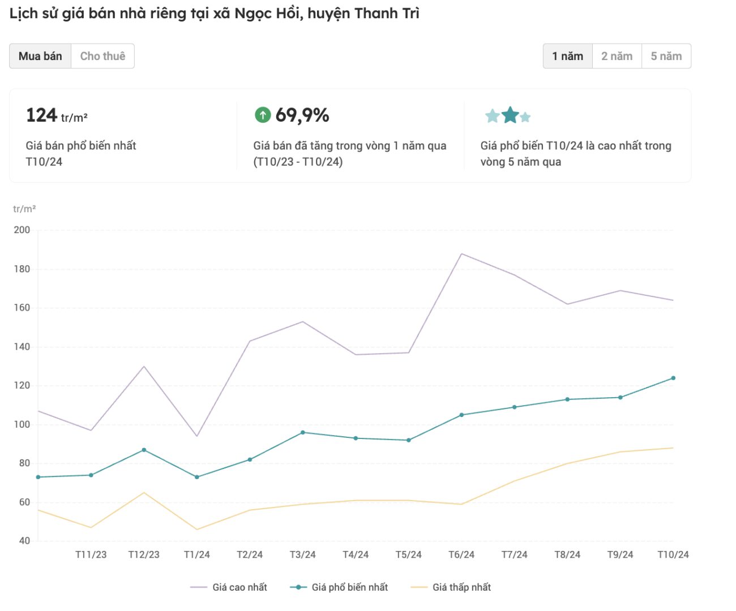Click the T12/23 data point on teal line
Image resolution: width=736 pixels, height=611 pixels.
(x=144, y=450)
